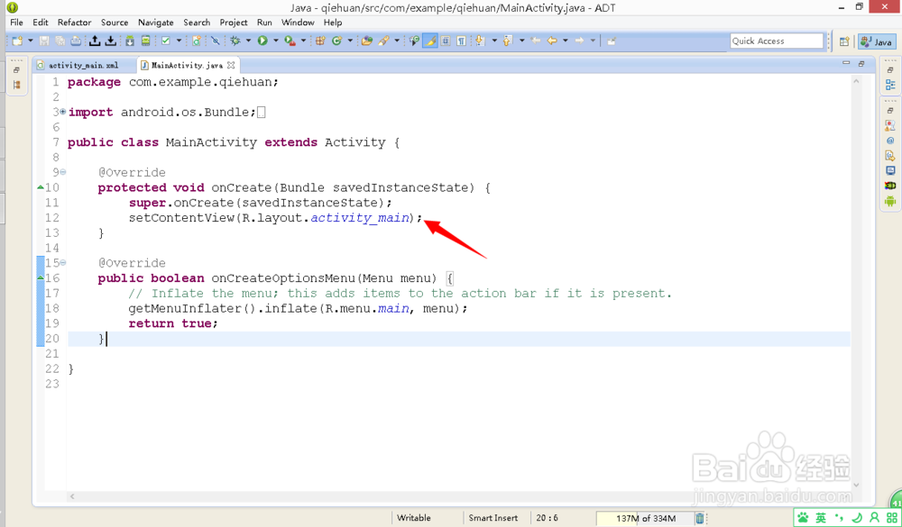902x527 pixels.
Task: Open the Edit menu
Action: pyautogui.click(x=41, y=23)
